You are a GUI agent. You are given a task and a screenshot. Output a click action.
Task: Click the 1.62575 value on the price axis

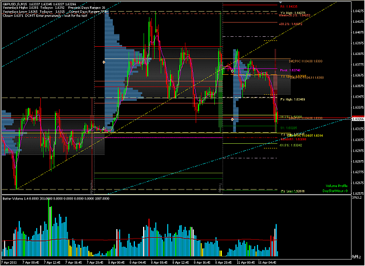point(358,194)
